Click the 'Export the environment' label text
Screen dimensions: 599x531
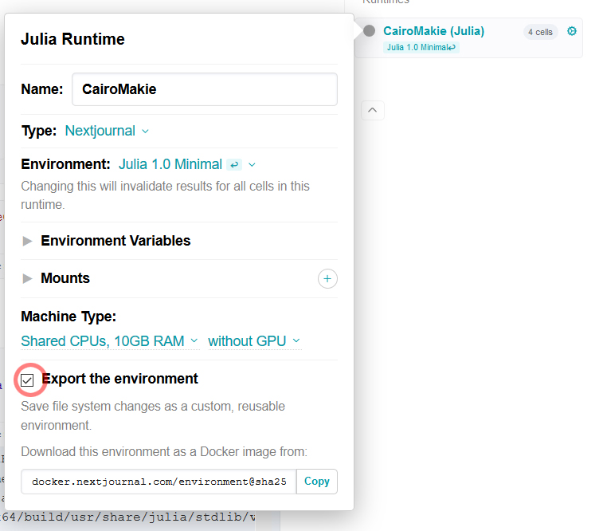point(119,379)
